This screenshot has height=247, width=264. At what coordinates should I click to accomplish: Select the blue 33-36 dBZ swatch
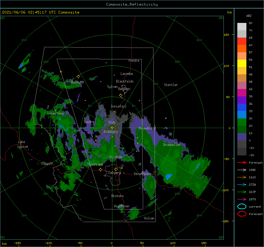click(x=242, y=107)
